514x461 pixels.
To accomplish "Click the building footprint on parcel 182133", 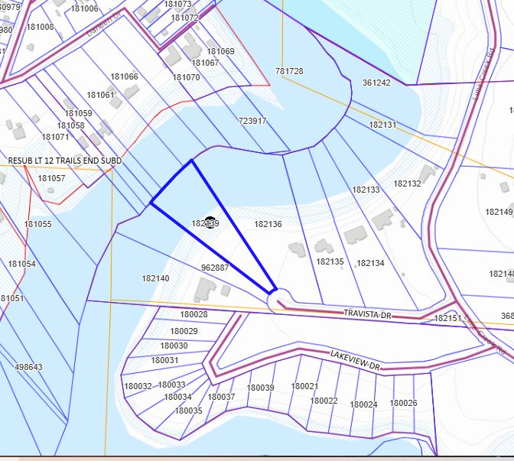I will pyautogui.click(x=382, y=219).
